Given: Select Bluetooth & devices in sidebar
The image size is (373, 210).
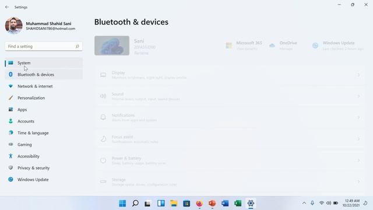Looking at the screenshot, I should [44, 75].
